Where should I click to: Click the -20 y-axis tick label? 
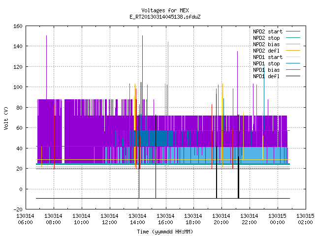[18, 209]
